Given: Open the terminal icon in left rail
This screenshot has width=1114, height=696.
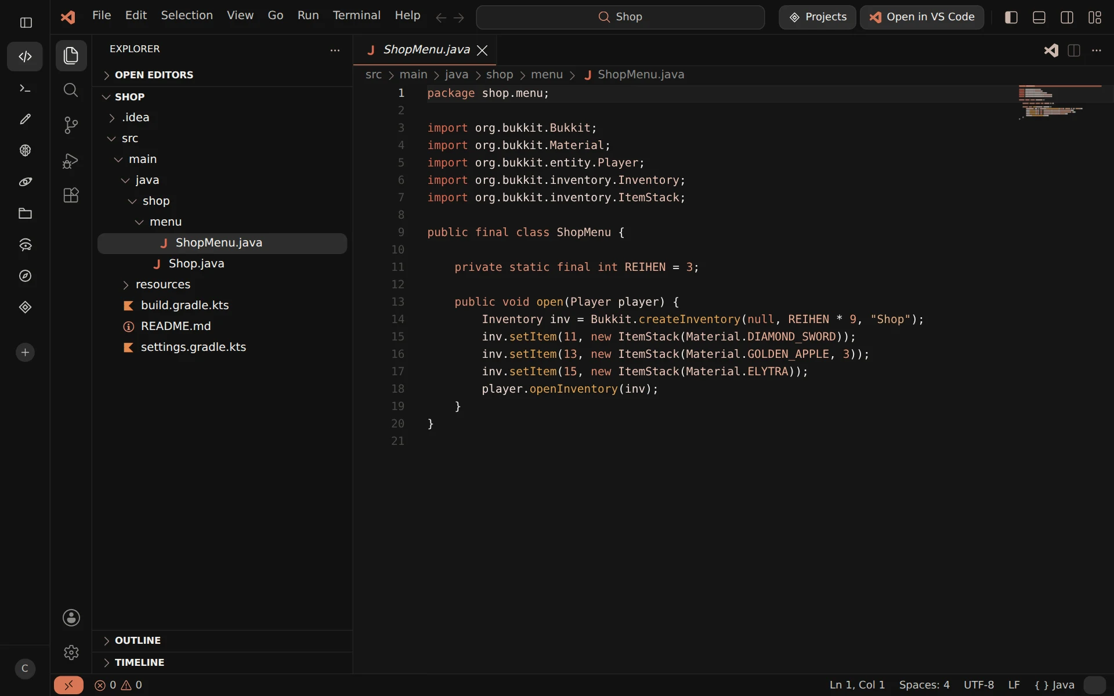Looking at the screenshot, I should pos(25,88).
